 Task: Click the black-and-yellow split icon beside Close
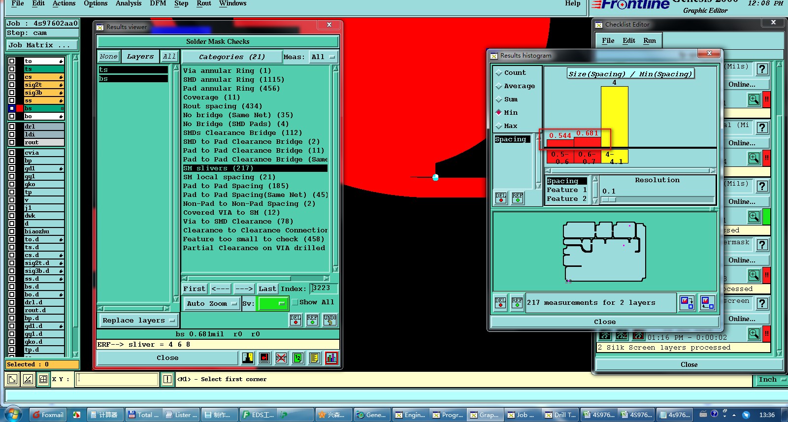pyautogui.click(x=248, y=358)
